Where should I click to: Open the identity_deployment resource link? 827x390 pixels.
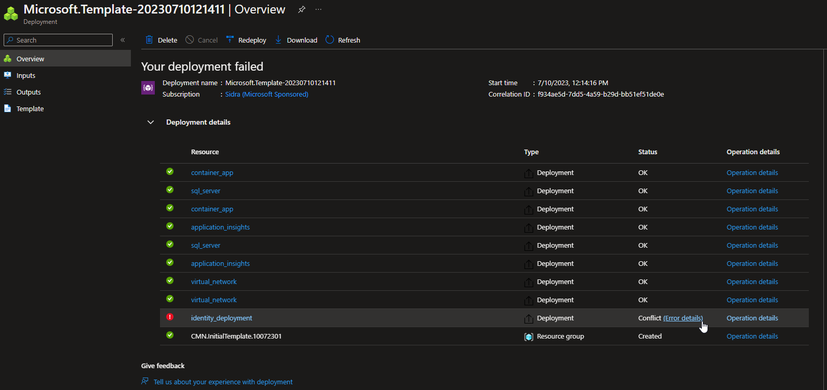(x=221, y=318)
